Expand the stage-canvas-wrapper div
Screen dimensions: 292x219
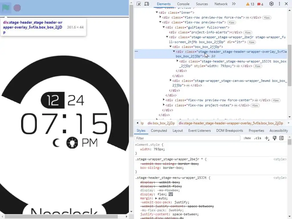[x=171, y=80]
